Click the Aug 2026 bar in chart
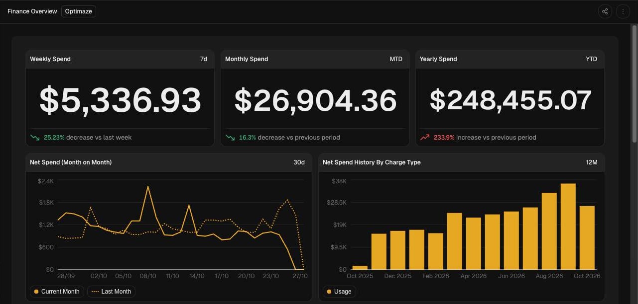 pyautogui.click(x=549, y=231)
